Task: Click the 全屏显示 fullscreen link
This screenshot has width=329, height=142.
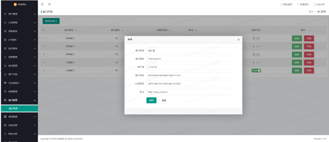Action: [x=303, y=4]
